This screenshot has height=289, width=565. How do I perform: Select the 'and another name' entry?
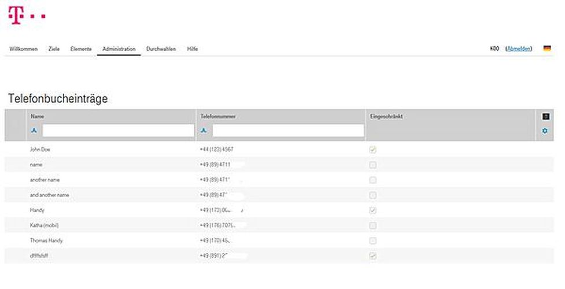tap(49, 195)
